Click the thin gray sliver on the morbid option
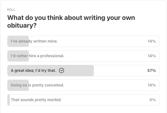Image resolution: width=167 pixels, height=113 pixels. [9, 100]
